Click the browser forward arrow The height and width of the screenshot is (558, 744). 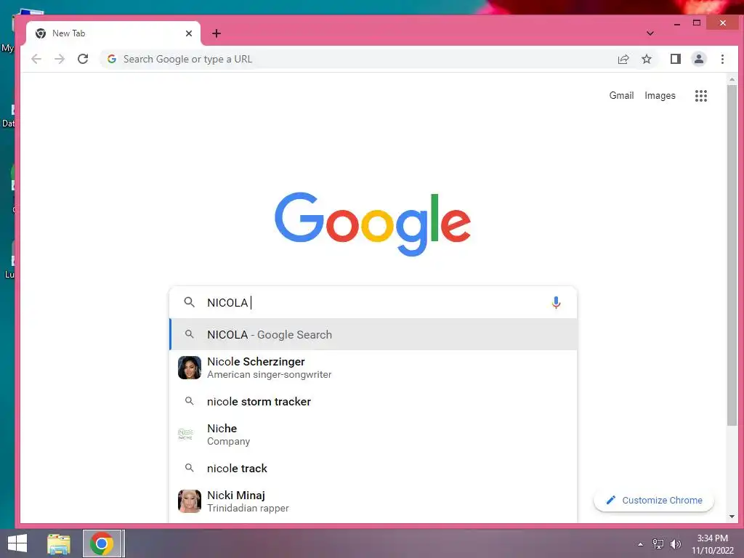pyautogui.click(x=60, y=59)
